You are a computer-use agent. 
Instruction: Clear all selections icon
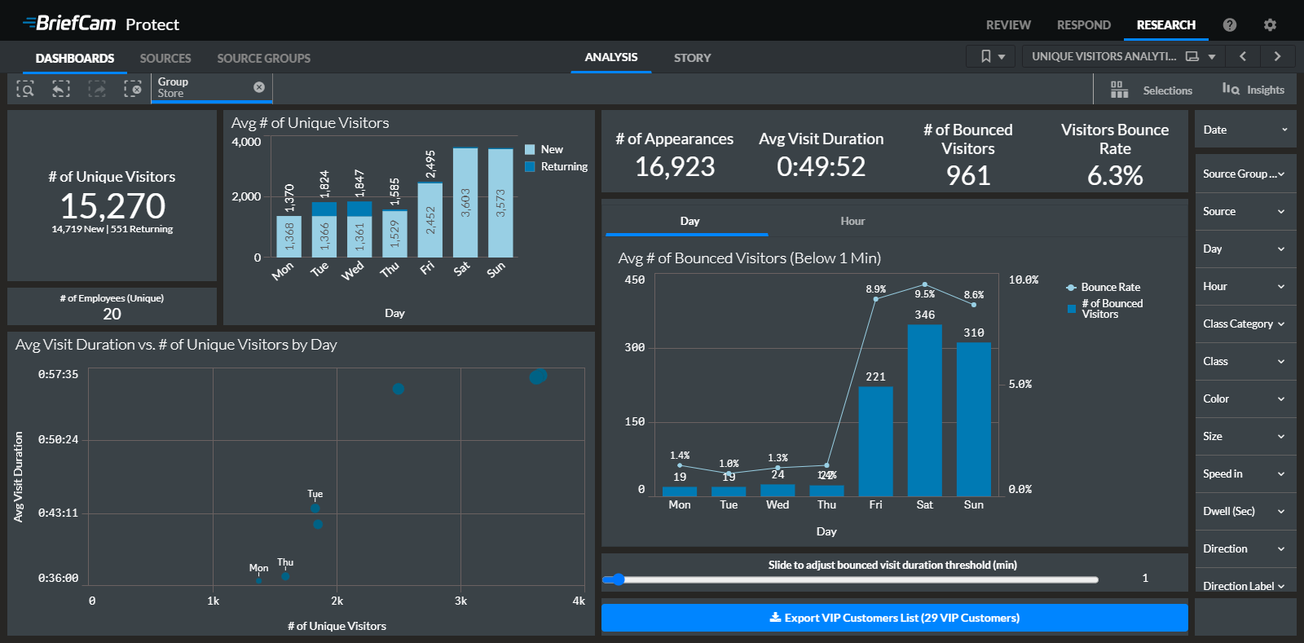click(x=133, y=89)
